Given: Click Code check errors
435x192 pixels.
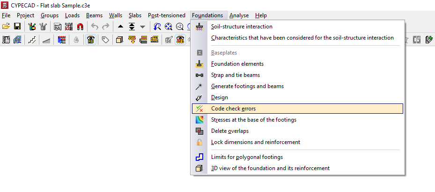Looking at the screenshot, I should tap(297, 109).
